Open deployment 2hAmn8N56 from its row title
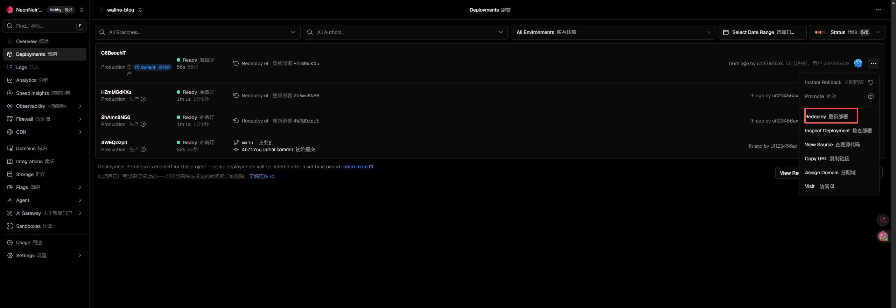Image resolution: width=896 pixels, height=308 pixels. coord(115,117)
